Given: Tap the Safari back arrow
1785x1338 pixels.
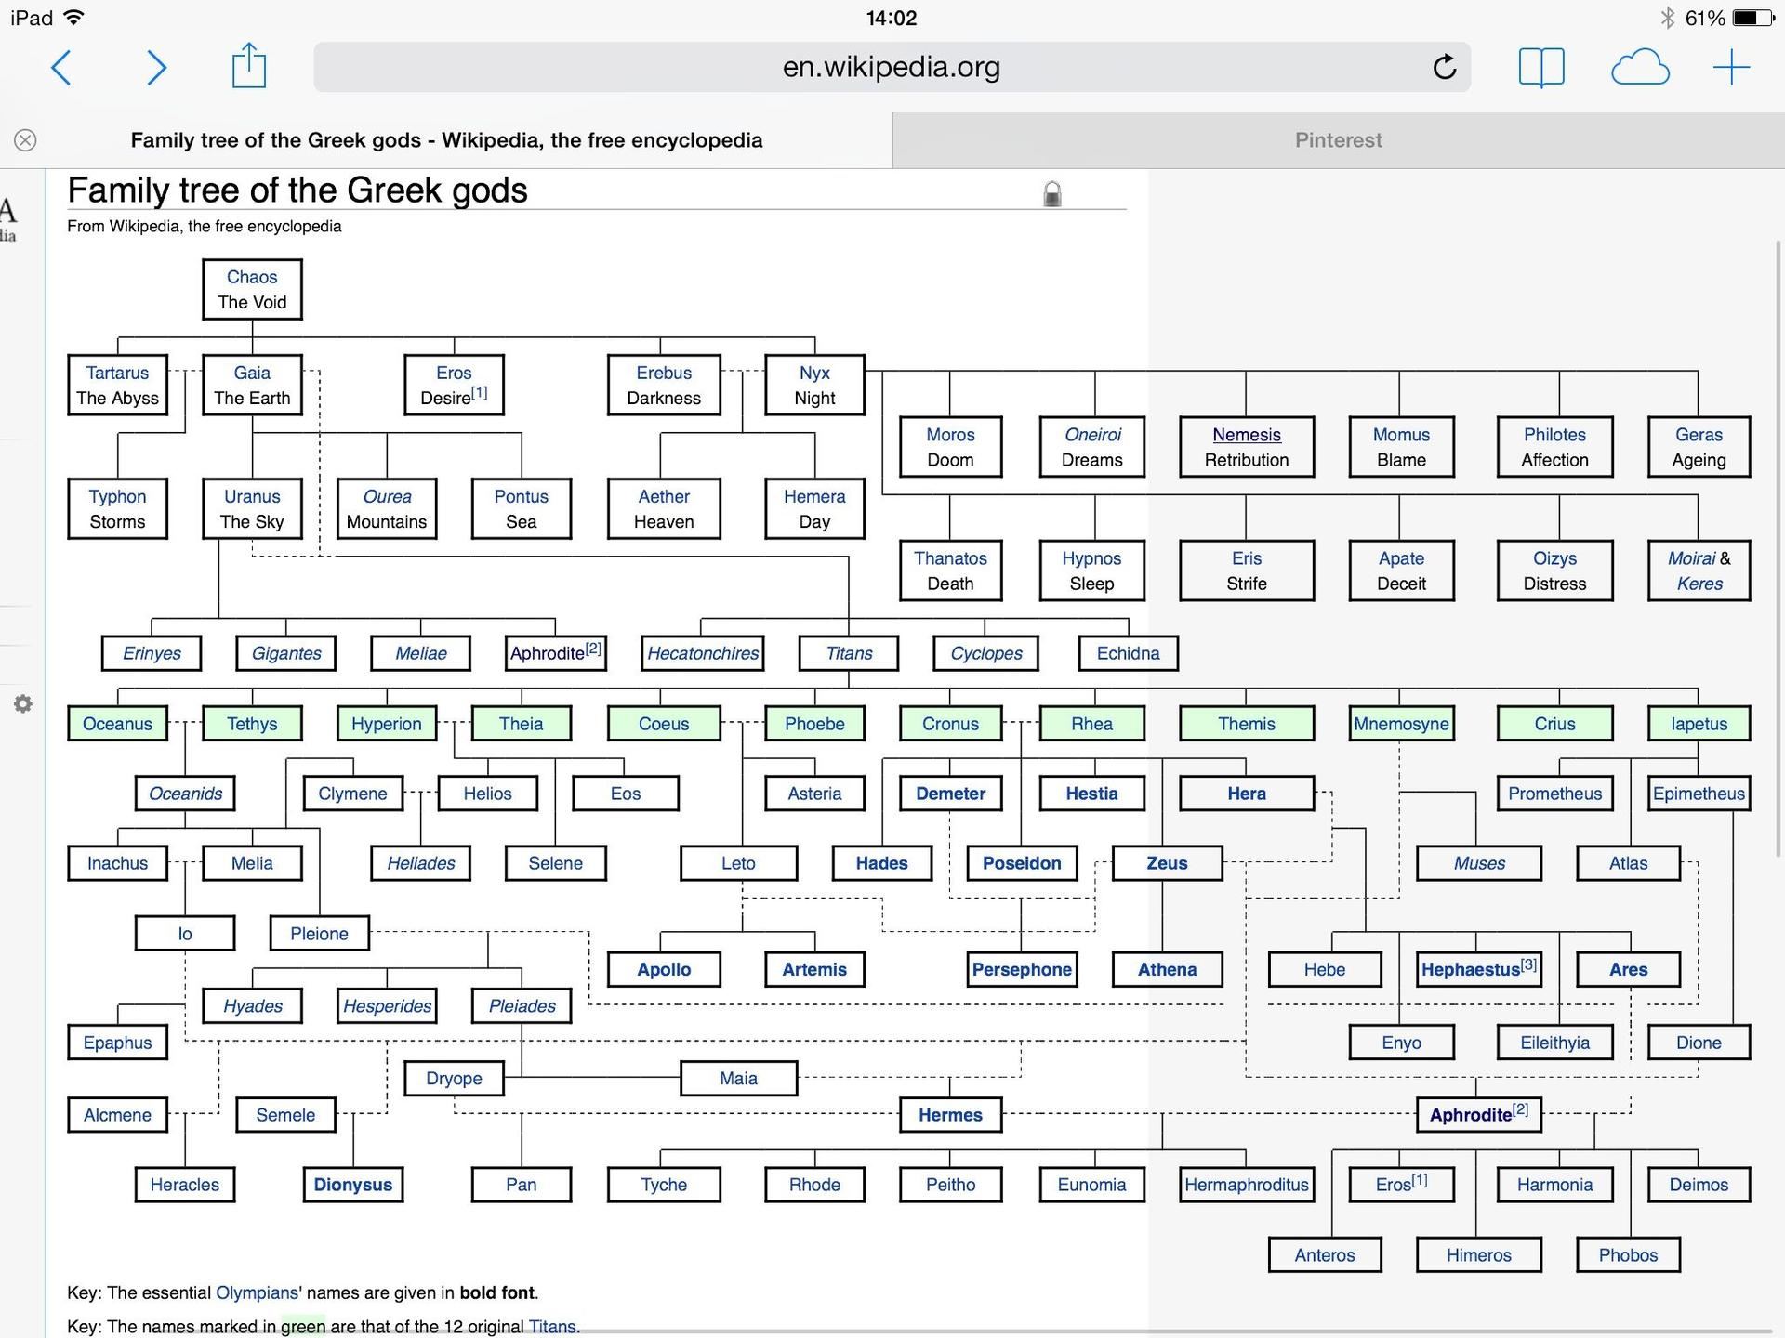Looking at the screenshot, I should [61, 68].
